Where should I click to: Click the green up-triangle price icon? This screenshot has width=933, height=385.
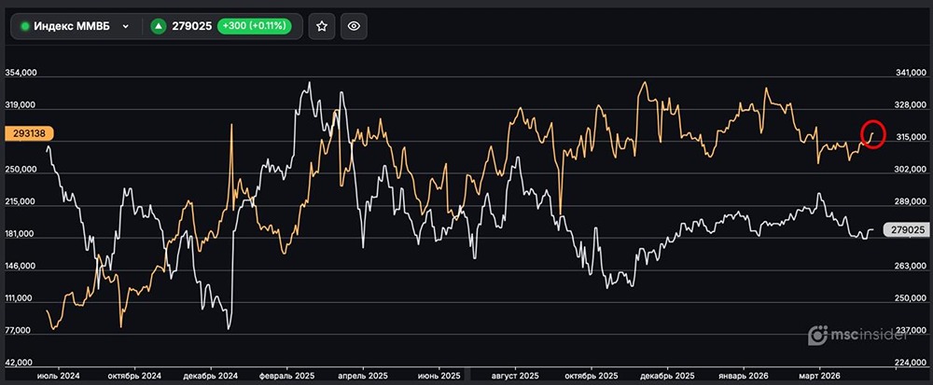(158, 26)
